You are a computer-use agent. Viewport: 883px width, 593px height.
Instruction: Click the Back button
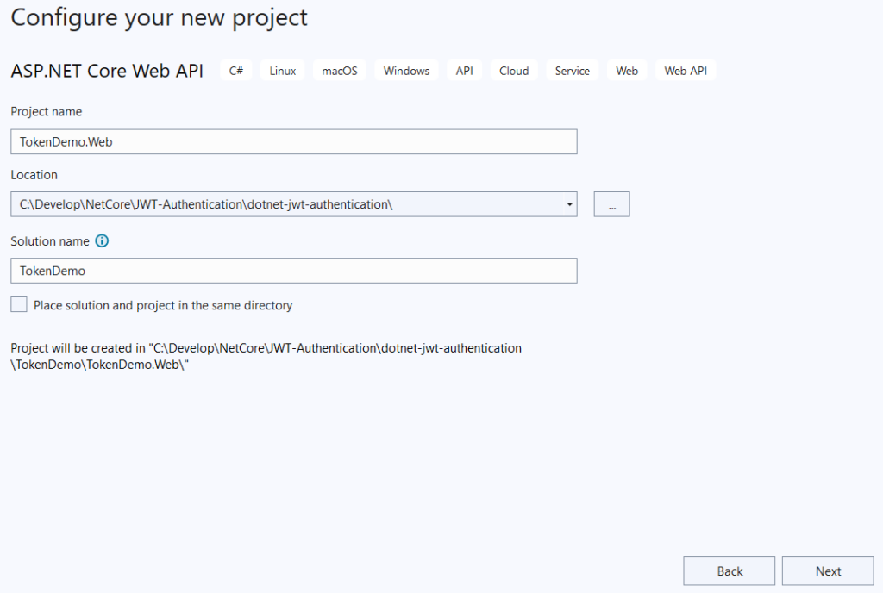(x=730, y=571)
